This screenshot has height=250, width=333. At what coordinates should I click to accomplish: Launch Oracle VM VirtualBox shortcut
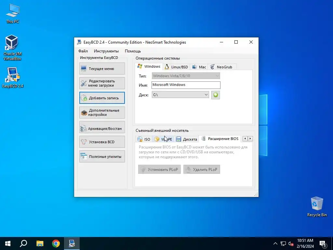click(12, 48)
